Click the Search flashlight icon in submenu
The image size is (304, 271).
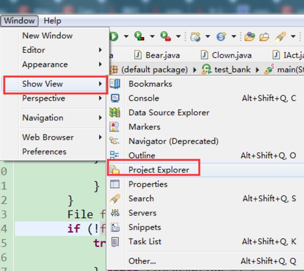pyautogui.click(x=115, y=199)
